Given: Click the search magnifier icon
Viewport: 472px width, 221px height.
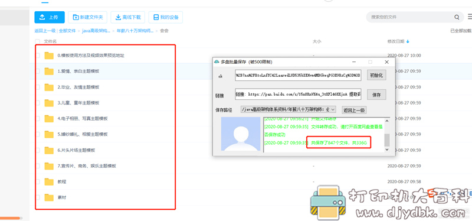Looking at the screenshot, I should click(x=457, y=17).
